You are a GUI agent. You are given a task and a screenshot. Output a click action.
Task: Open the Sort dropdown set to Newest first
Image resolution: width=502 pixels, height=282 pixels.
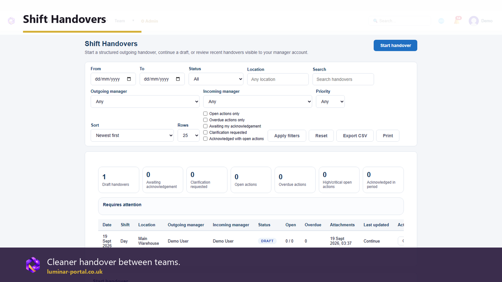132,135
